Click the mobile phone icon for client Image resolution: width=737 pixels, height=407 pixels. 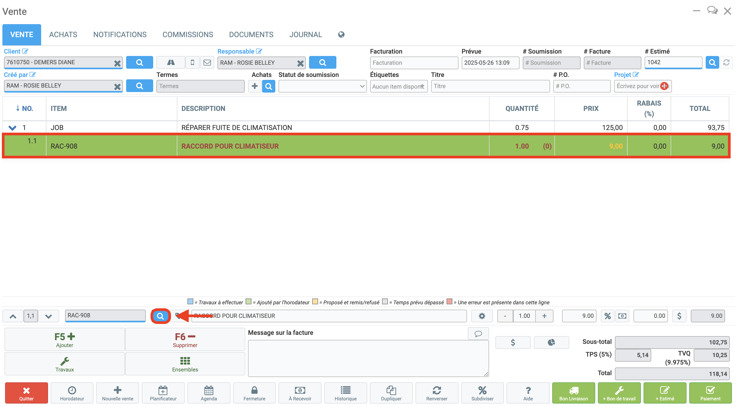click(192, 62)
